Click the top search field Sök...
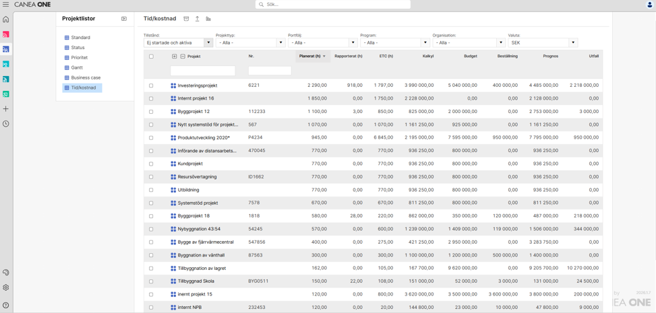This screenshot has height=313, width=656. pos(333,5)
